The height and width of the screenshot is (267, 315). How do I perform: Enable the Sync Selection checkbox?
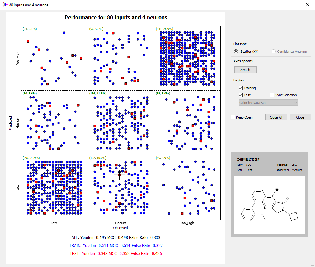[272, 95]
